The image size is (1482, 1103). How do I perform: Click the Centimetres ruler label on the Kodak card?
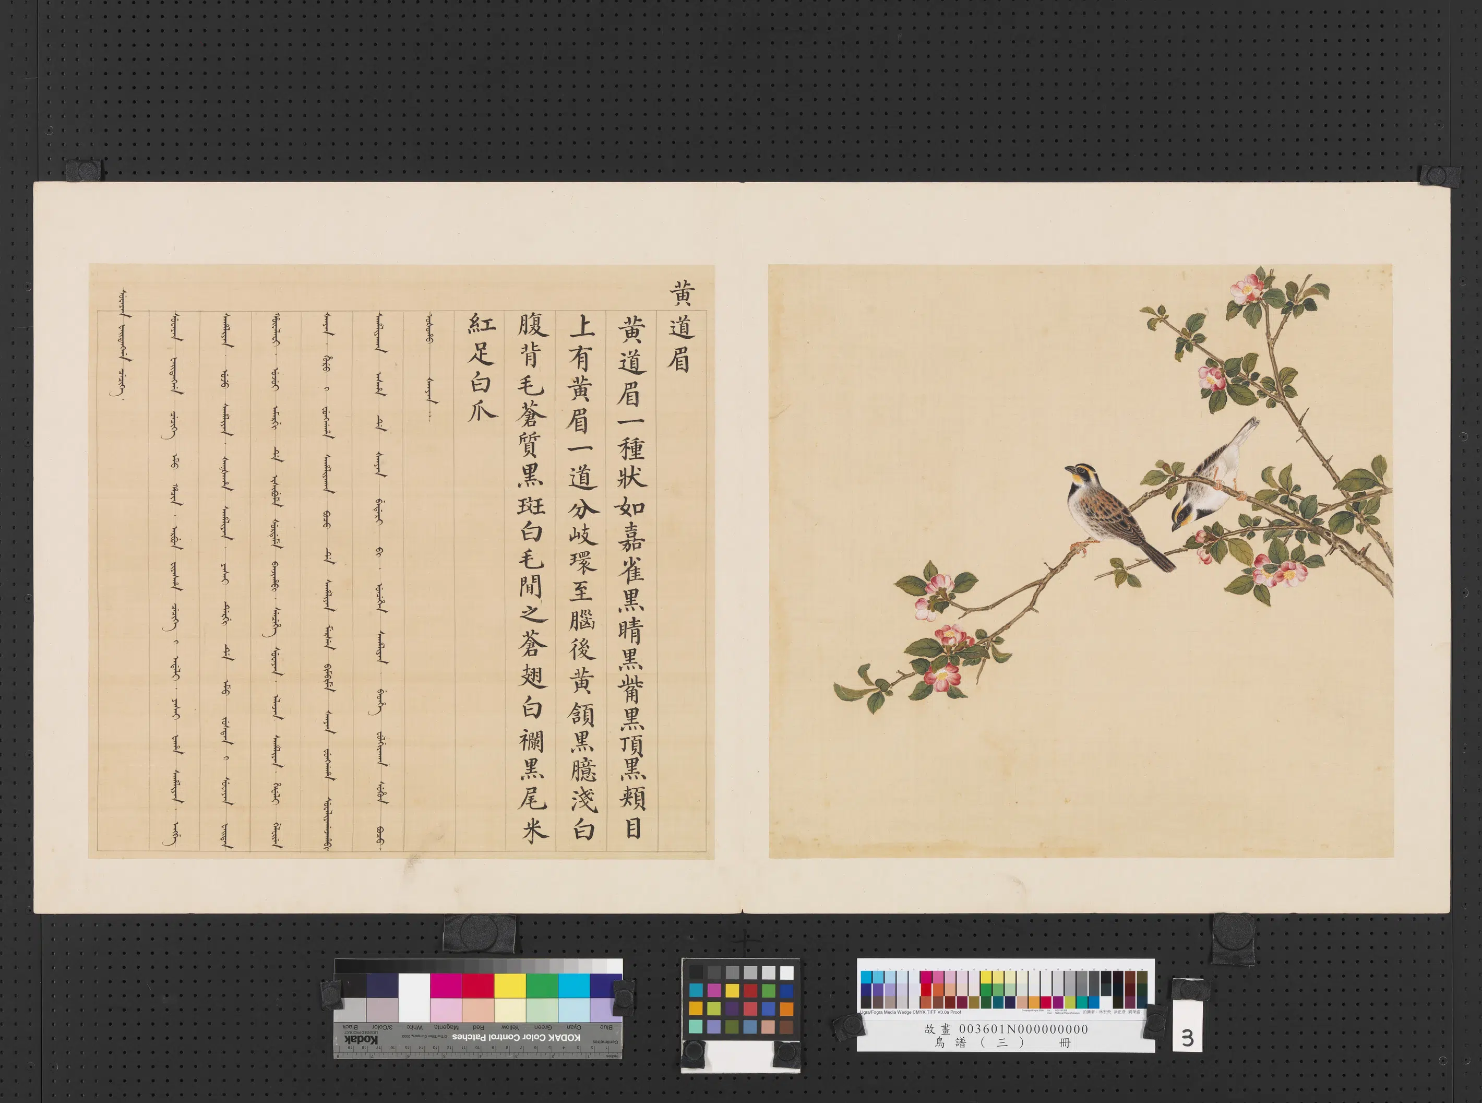605,1042
